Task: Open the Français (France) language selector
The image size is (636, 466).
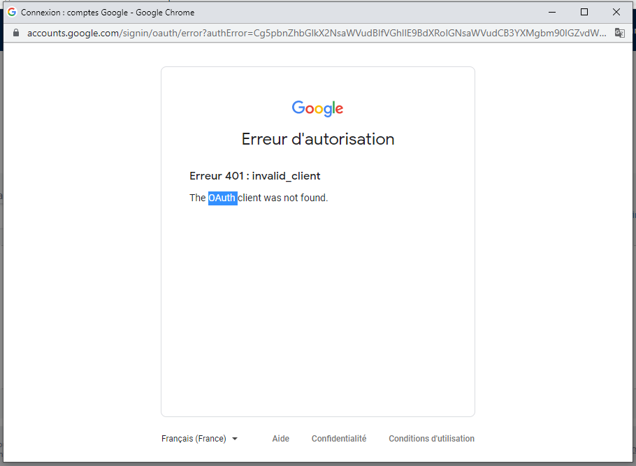Action: pos(194,438)
